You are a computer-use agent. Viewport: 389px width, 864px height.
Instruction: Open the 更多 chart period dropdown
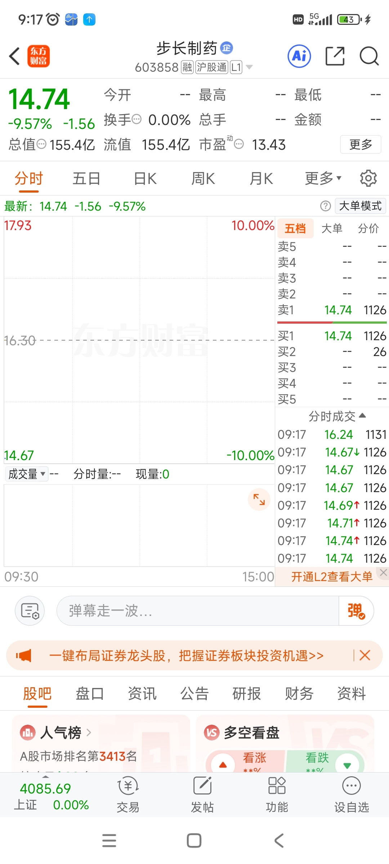pos(323,178)
